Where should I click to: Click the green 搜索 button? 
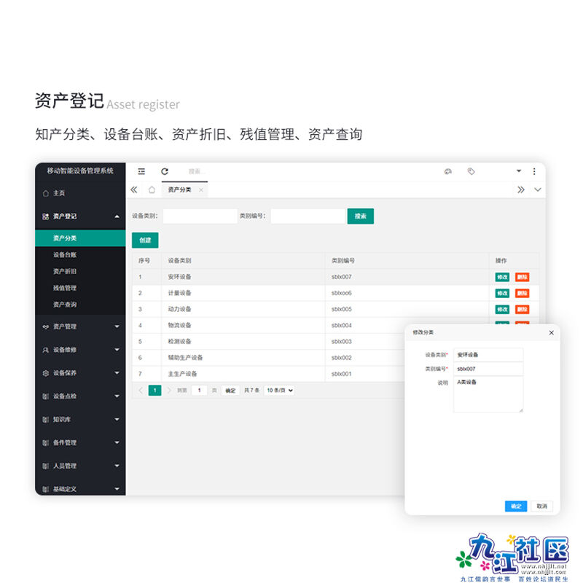(360, 216)
